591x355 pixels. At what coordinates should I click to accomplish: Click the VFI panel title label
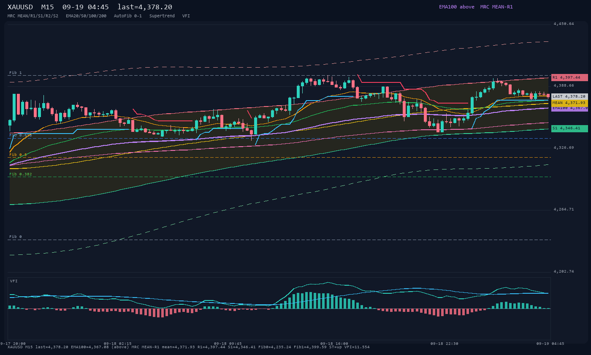point(14,281)
